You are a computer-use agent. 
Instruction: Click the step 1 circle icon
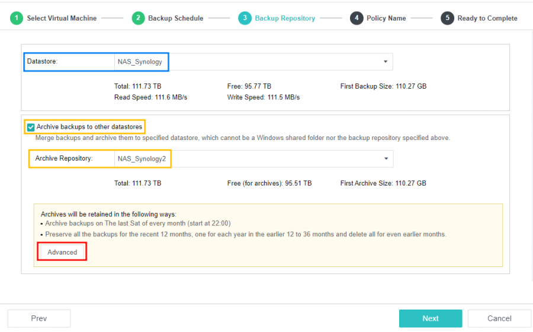click(x=17, y=18)
